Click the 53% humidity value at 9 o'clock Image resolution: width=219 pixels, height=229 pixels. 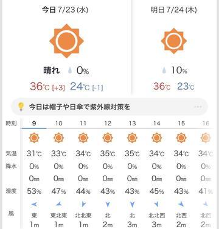(x=34, y=191)
